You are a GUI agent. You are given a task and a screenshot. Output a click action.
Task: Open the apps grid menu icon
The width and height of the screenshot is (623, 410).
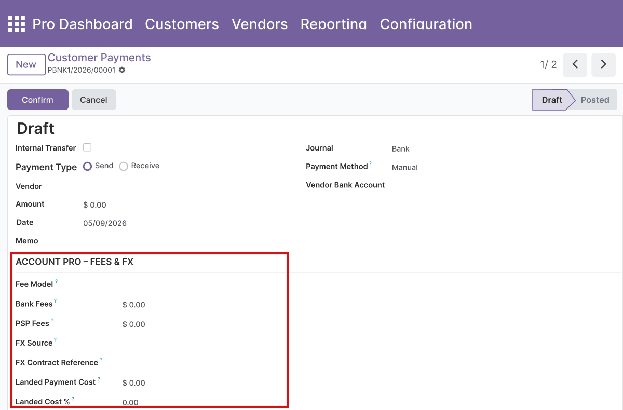pos(16,24)
